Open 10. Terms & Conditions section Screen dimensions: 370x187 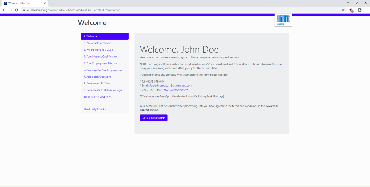pyautogui.click(x=97, y=97)
